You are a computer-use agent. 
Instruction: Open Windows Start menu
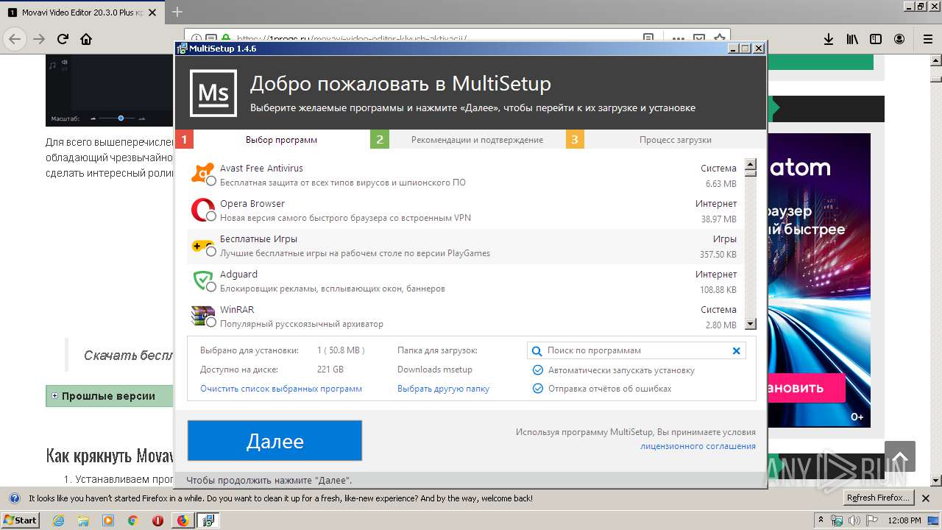tap(21, 520)
